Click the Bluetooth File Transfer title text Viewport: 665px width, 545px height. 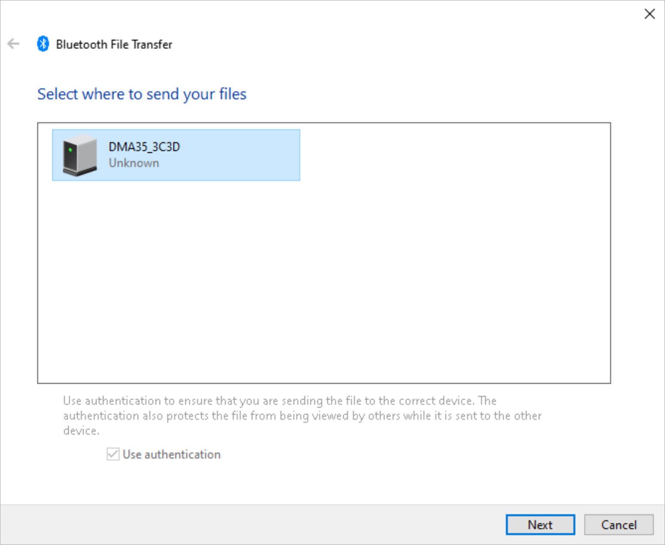(114, 44)
